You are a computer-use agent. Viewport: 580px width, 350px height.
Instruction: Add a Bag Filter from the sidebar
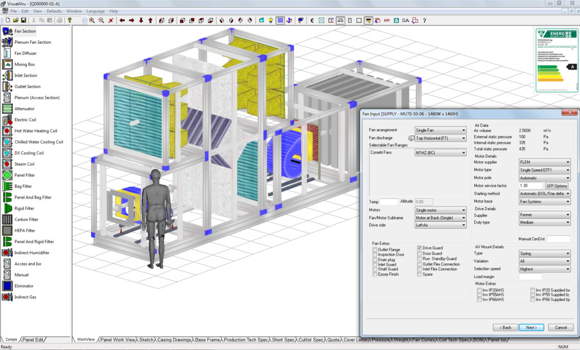7,186
